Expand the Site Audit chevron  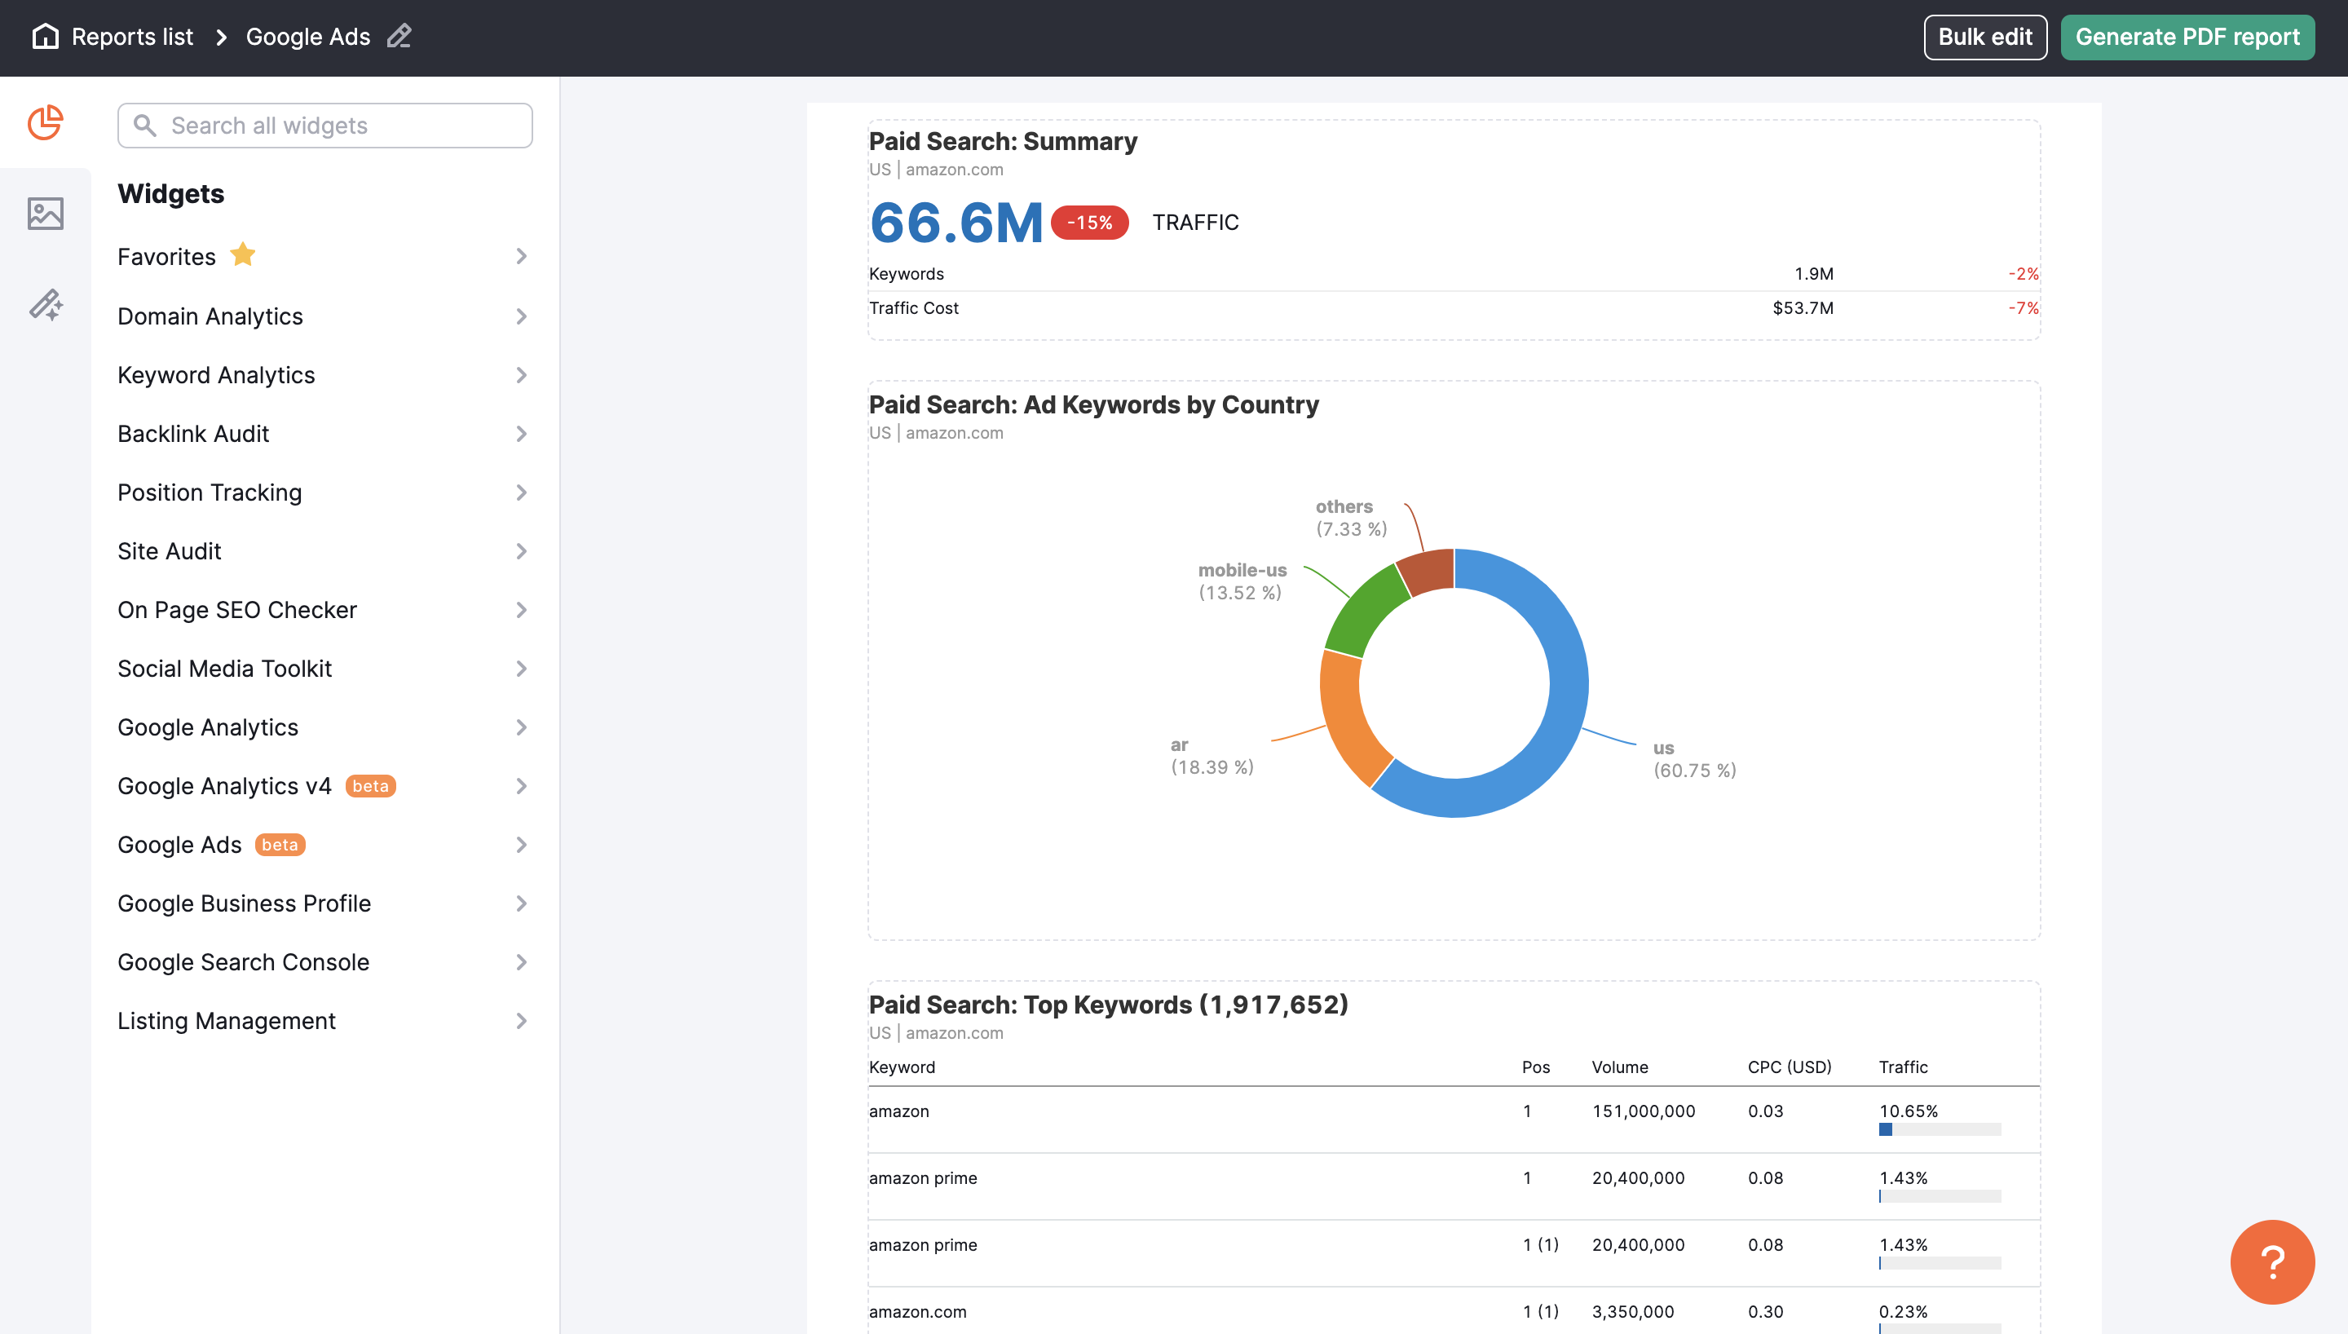[521, 550]
